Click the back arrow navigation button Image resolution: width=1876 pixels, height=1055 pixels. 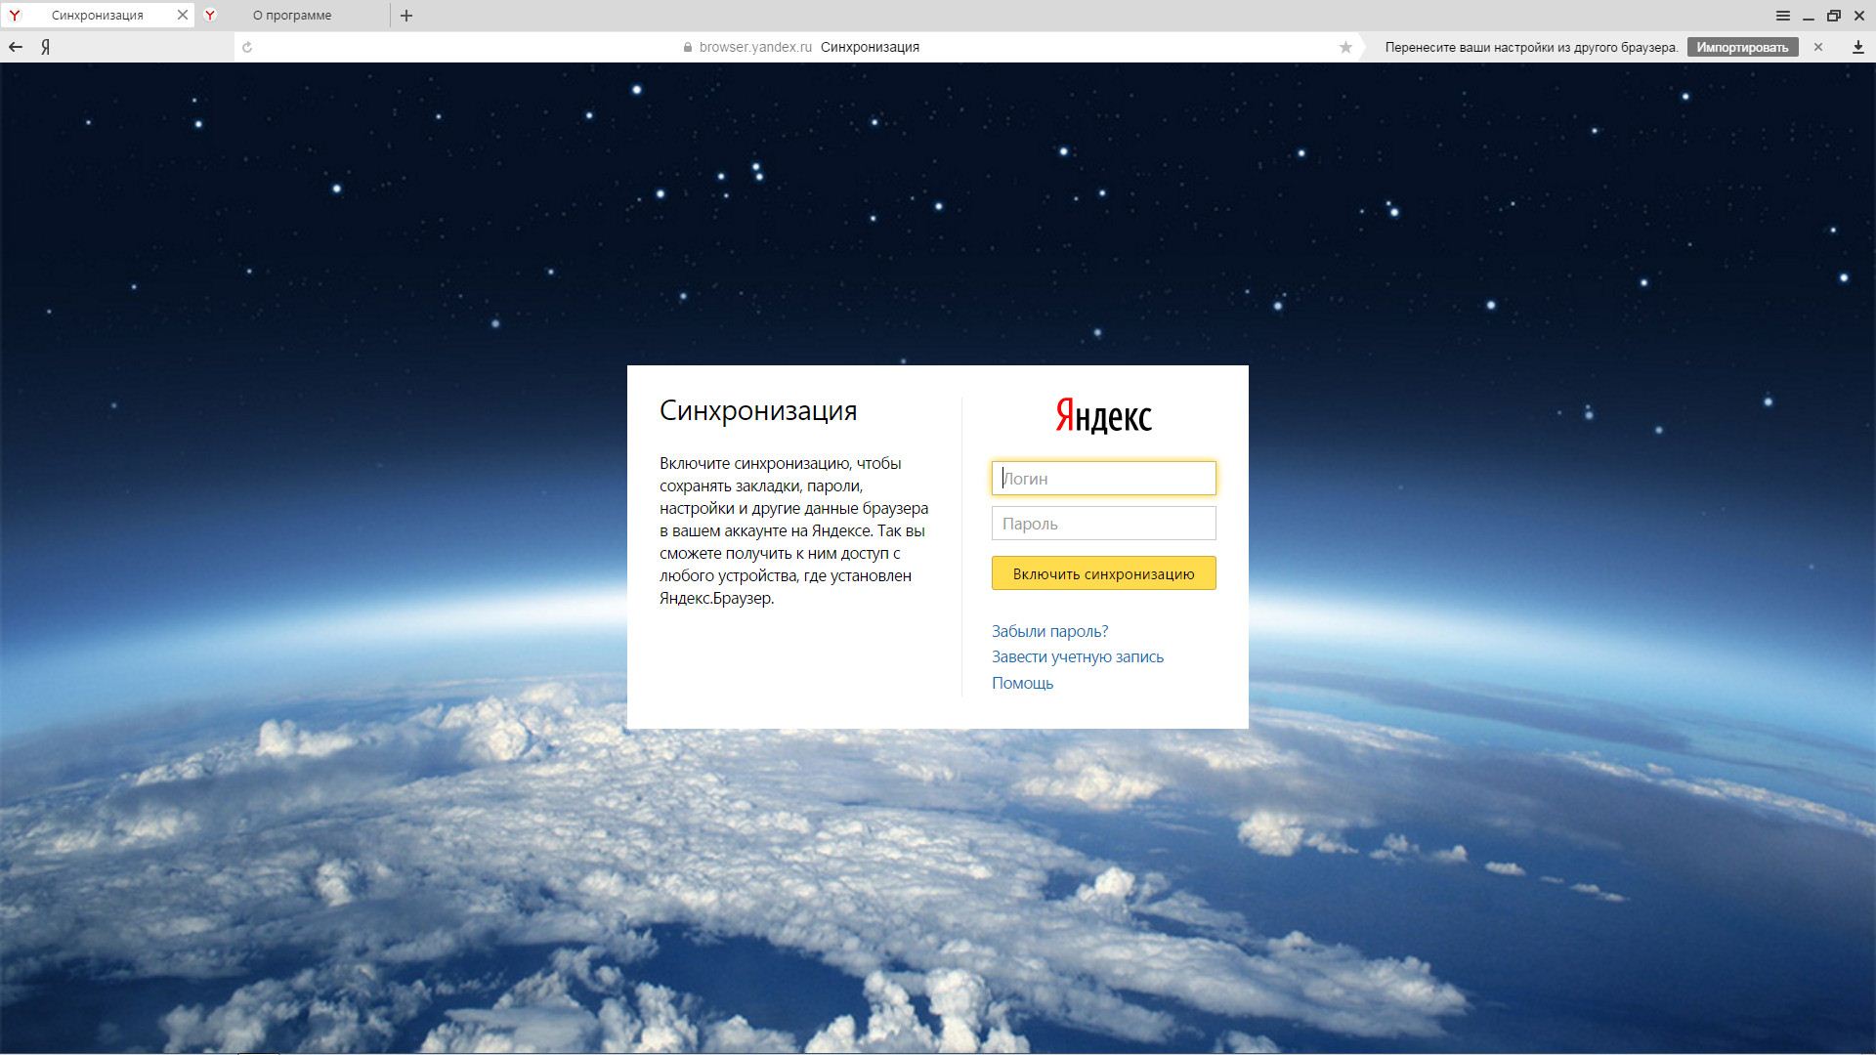pos(16,47)
